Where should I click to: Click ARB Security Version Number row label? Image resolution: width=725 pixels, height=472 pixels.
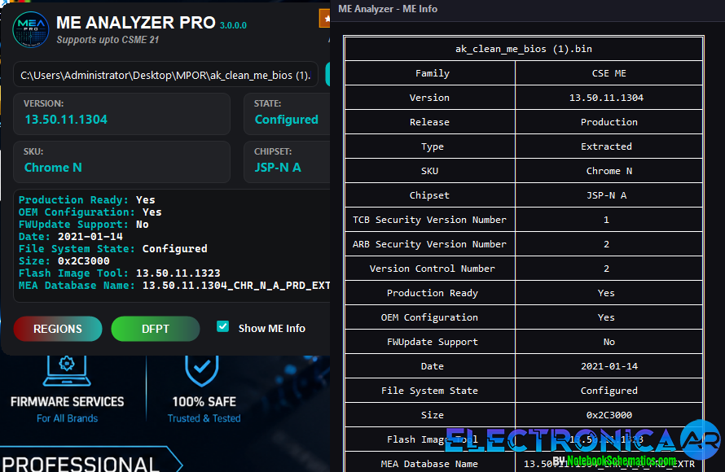click(429, 244)
